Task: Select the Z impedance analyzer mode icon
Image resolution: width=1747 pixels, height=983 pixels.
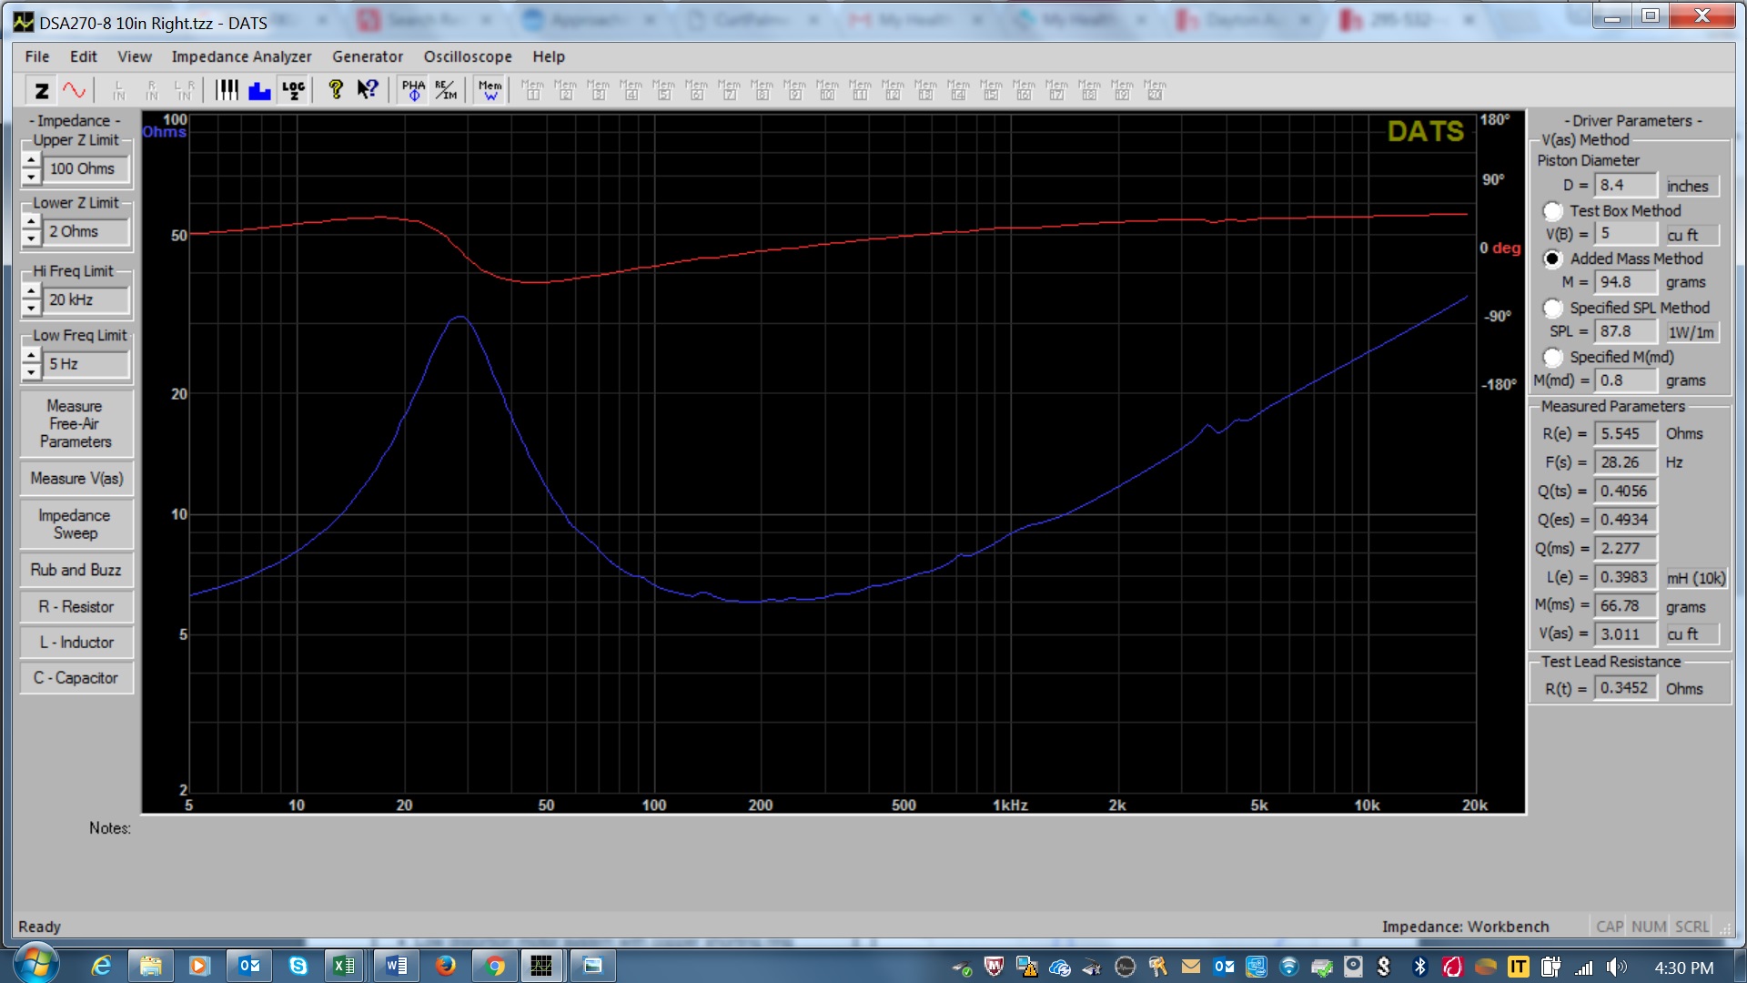Action: (x=42, y=90)
